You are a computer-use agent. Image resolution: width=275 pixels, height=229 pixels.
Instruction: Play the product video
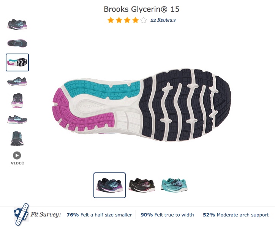pyautogui.click(x=17, y=156)
